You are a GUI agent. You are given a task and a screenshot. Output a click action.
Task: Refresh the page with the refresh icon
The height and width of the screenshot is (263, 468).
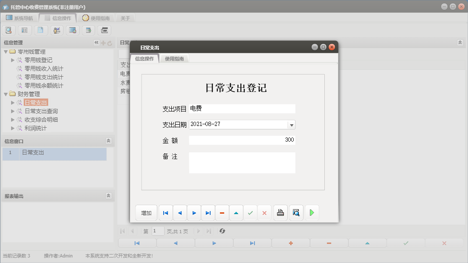tap(222, 231)
